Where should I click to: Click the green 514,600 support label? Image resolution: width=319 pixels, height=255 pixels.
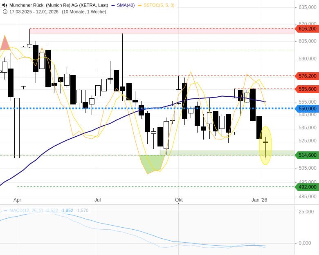[x=307, y=155]
